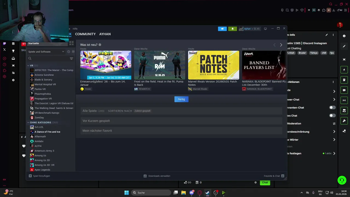The width and height of the screenshot is (350, 197).
Task: Open the AYHAN profile tab
Action: pyautogui.click(x=105, y=34)
